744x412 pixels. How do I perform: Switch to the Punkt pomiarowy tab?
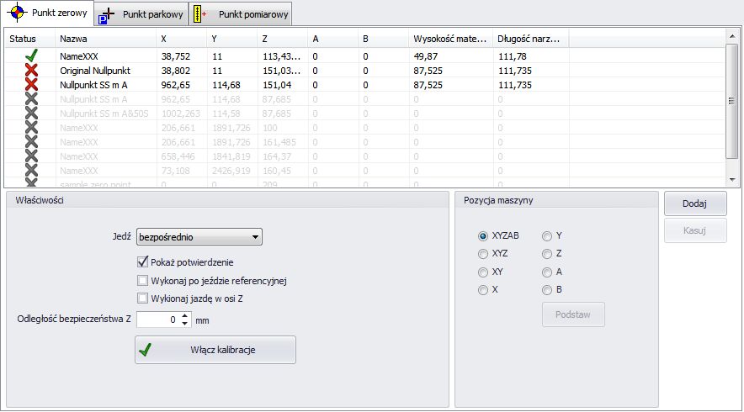point(243,14)
